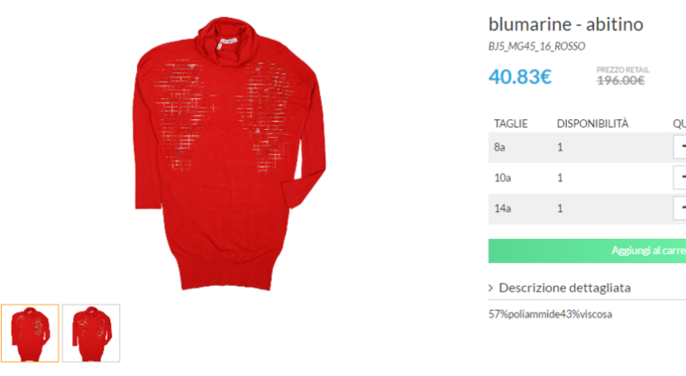Click the blumarine - abitino product title
This screenshot has height=376, width=686.
[566, 24]
